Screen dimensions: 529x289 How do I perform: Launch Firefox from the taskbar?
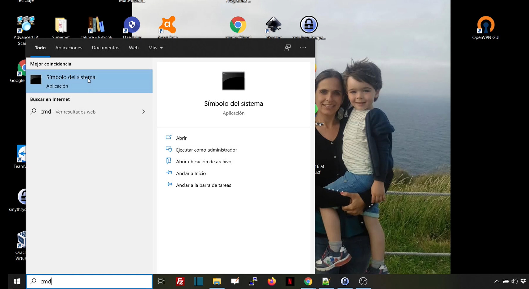tap(272, 281)
